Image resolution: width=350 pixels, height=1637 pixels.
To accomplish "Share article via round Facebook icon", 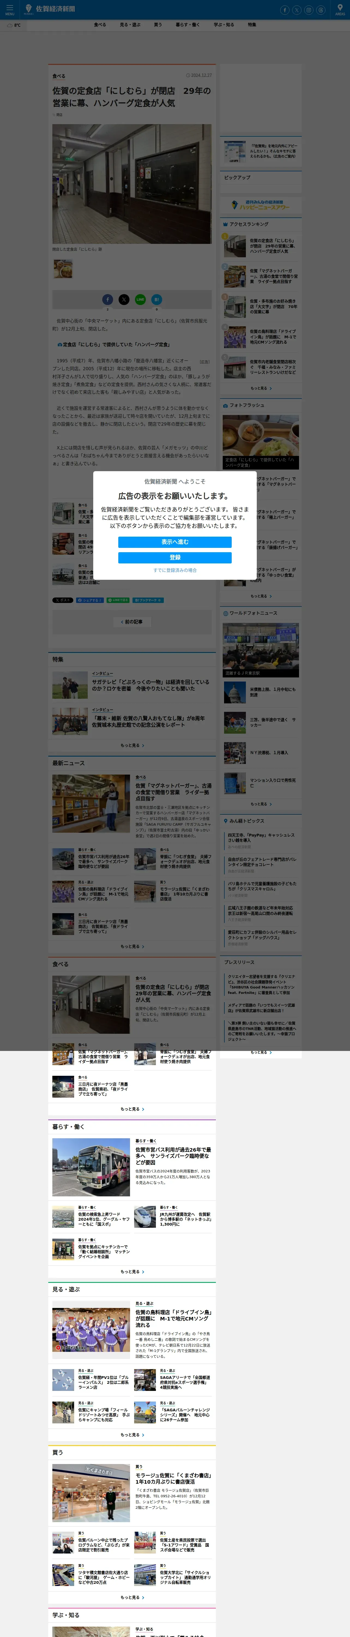I will point(107,299).
